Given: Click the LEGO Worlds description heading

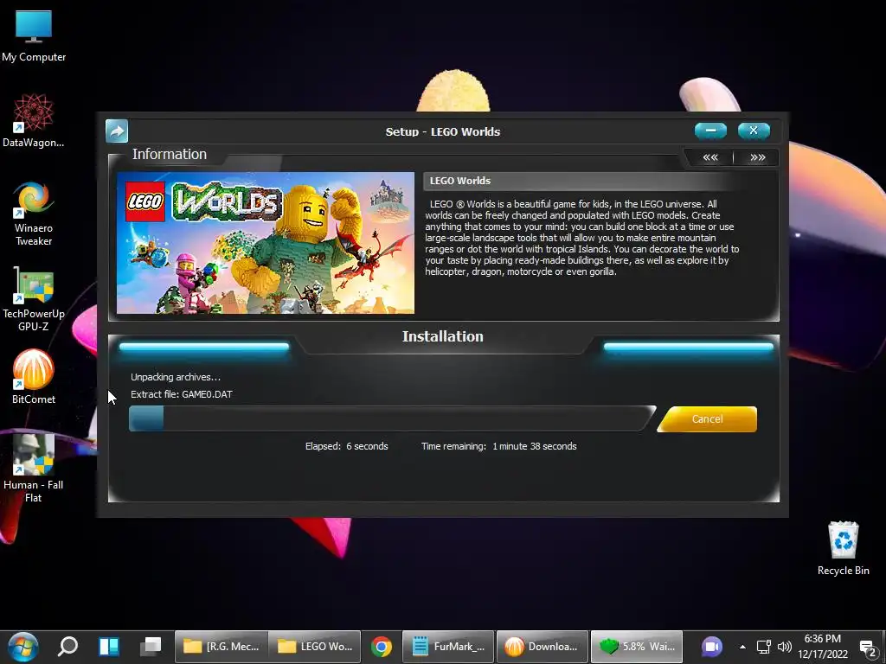Looking at the screenshot, I should click(x=460, y=181).
